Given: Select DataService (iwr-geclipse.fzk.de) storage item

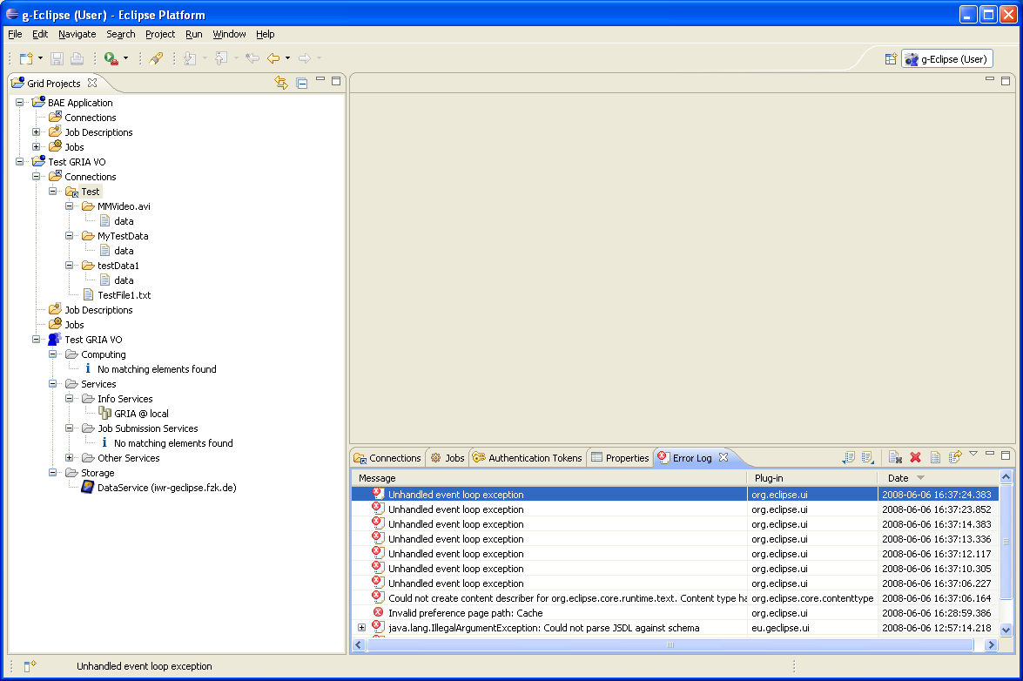Looking at the screenshot, I should point(166,488).
